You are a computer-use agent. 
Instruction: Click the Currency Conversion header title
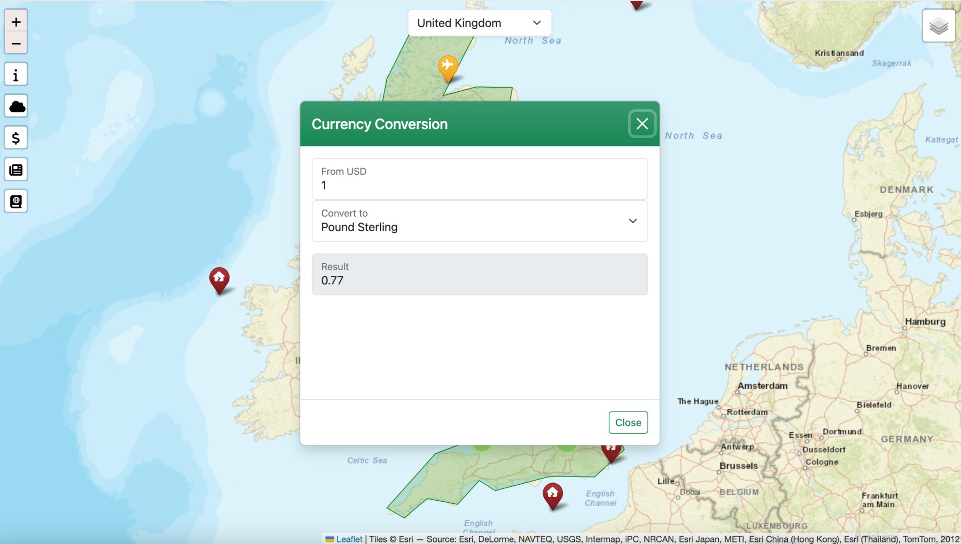379,124
